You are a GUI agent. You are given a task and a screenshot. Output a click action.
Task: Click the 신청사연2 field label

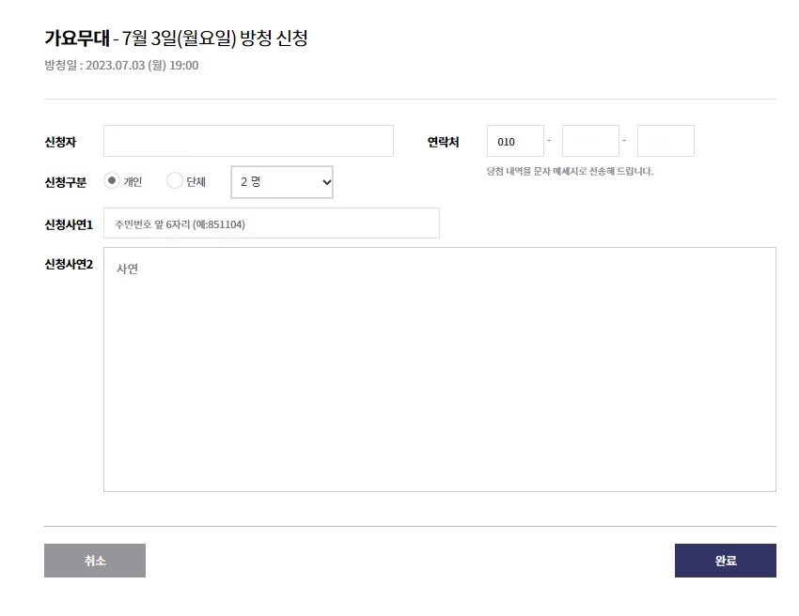pyautogui.click(x=70, y=264)
